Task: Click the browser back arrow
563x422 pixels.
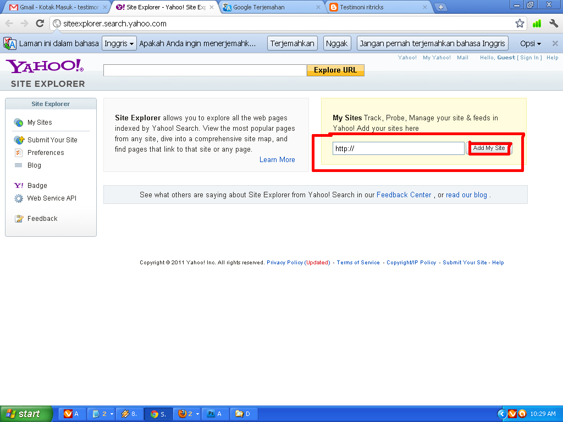Action: click(x=9, y=24)
